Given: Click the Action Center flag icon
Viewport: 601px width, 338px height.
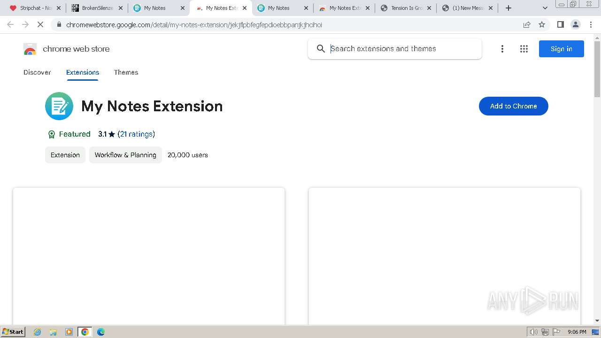Looking at the screenshot, I should coord(556,332).
